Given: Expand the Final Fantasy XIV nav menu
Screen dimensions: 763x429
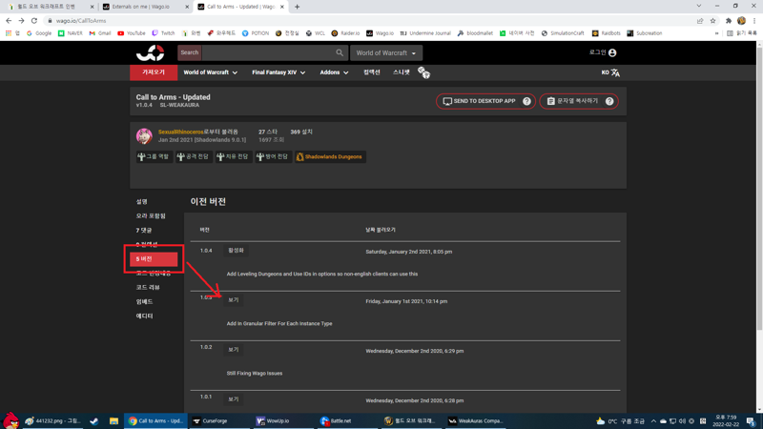Looking at the screenshot, I should (x=278, y=72).
